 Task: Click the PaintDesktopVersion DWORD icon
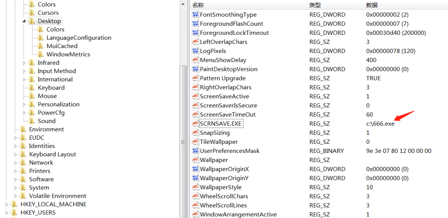[x=195, y=69]
